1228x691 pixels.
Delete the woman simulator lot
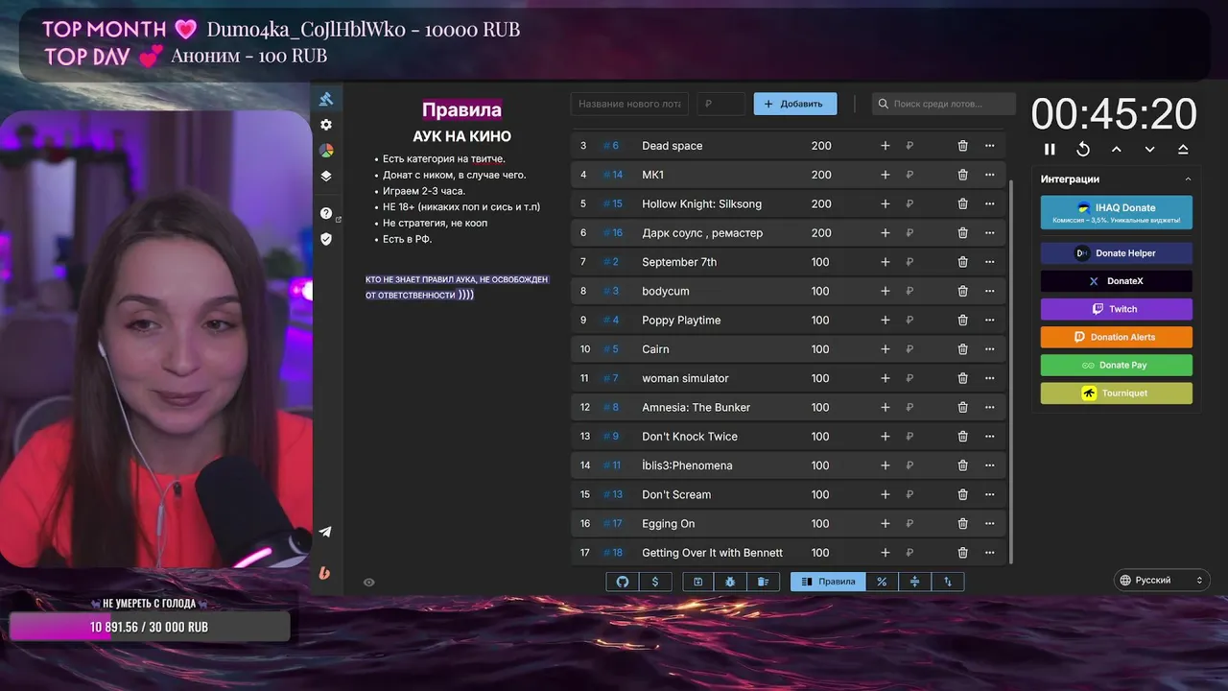tap(962, 378)
